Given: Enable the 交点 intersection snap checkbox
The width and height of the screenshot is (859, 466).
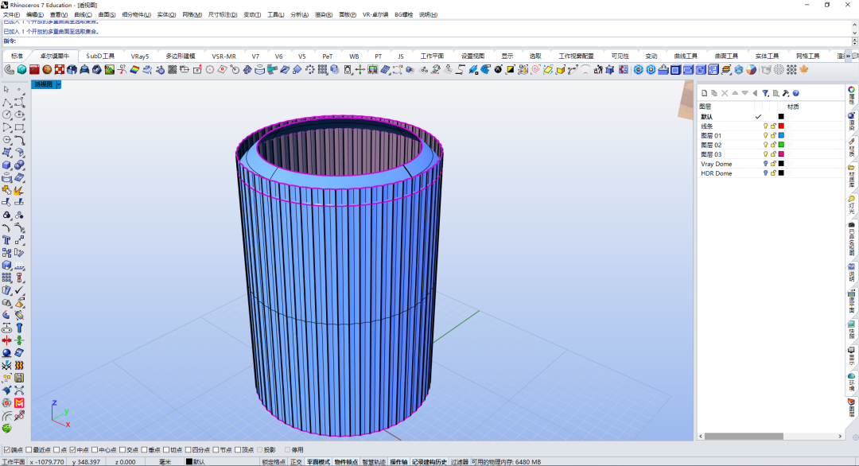Looking at the screenshot, I should [x=122, y=449].
